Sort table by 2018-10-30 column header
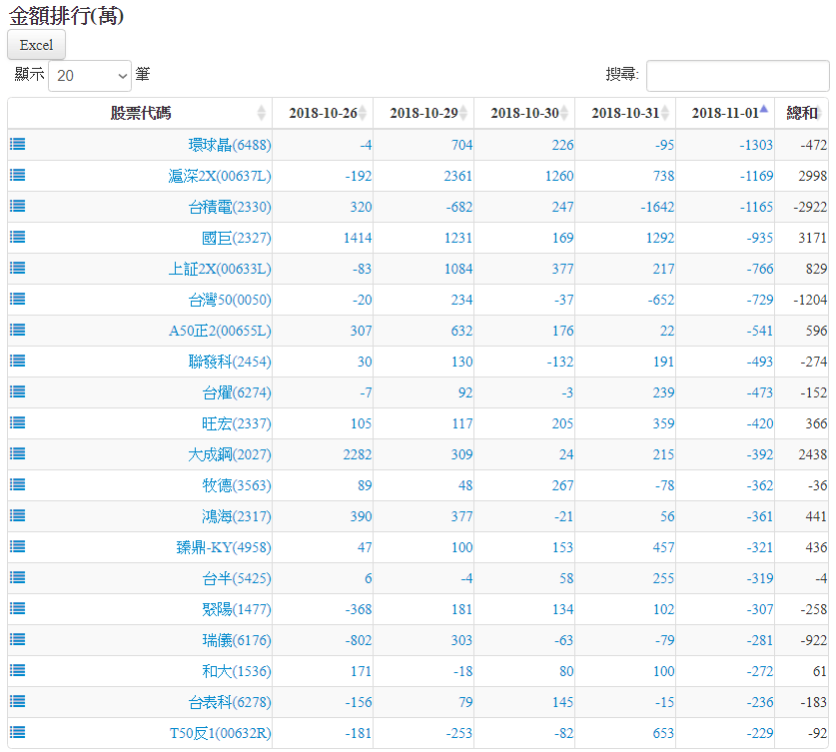This screenshot has height=752, width=836. coord(524,113)
